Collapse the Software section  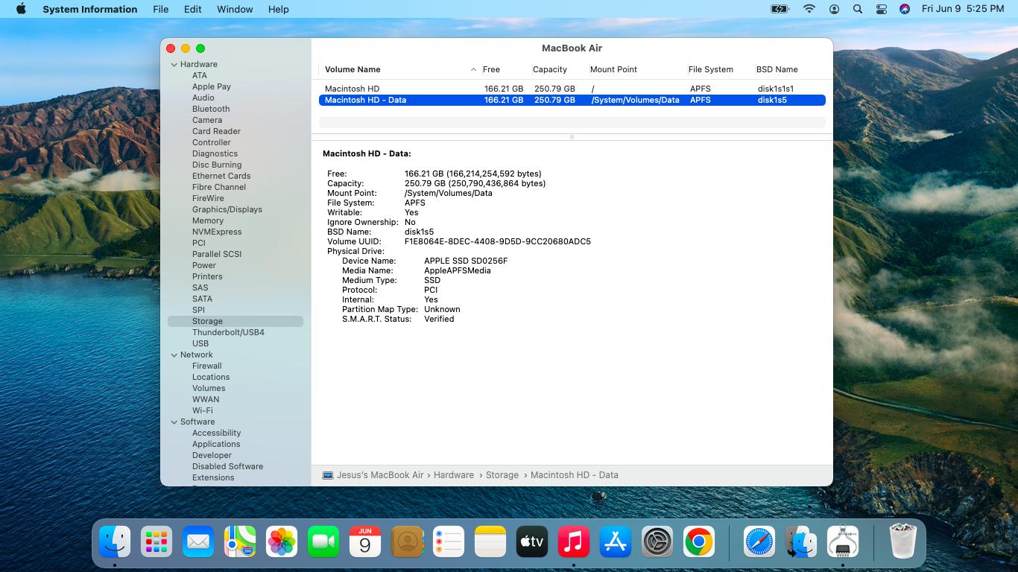tap(174, 422)
